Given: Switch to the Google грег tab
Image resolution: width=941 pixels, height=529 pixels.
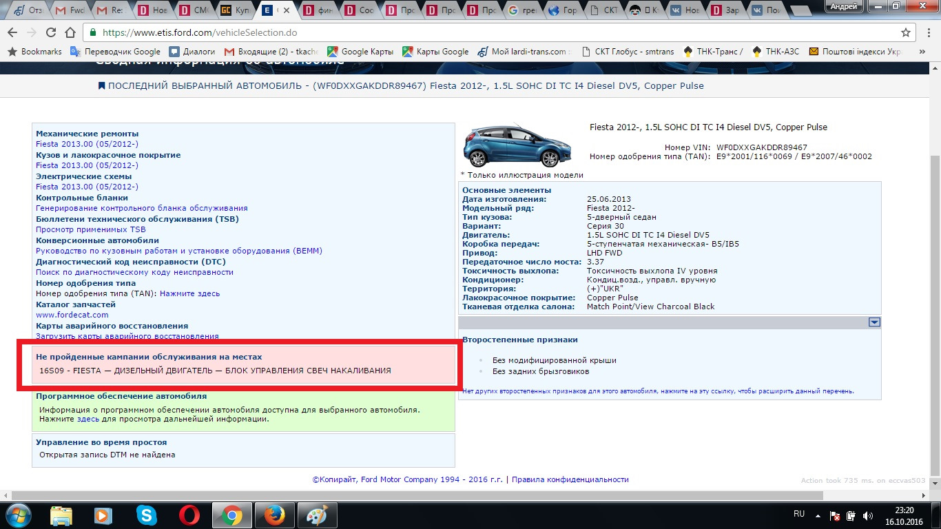Looking at the screenshot, I should (524, 10).
